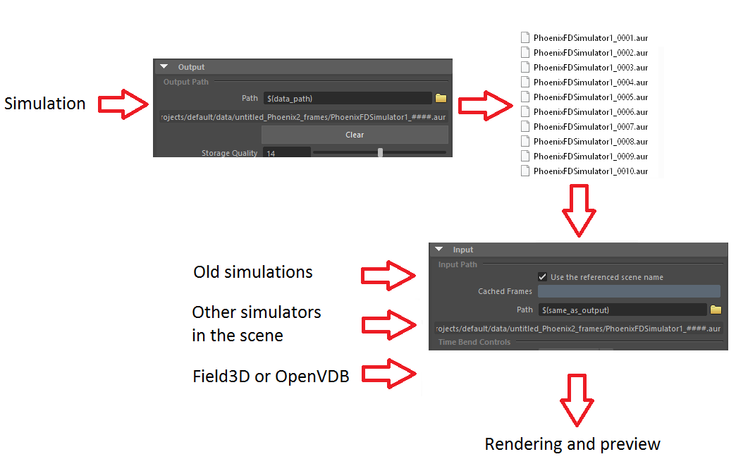Screen dimensions: 736x459
Task: Select file name PhoenixFDSimulator1_0002.aur
Action: (591, 53)
